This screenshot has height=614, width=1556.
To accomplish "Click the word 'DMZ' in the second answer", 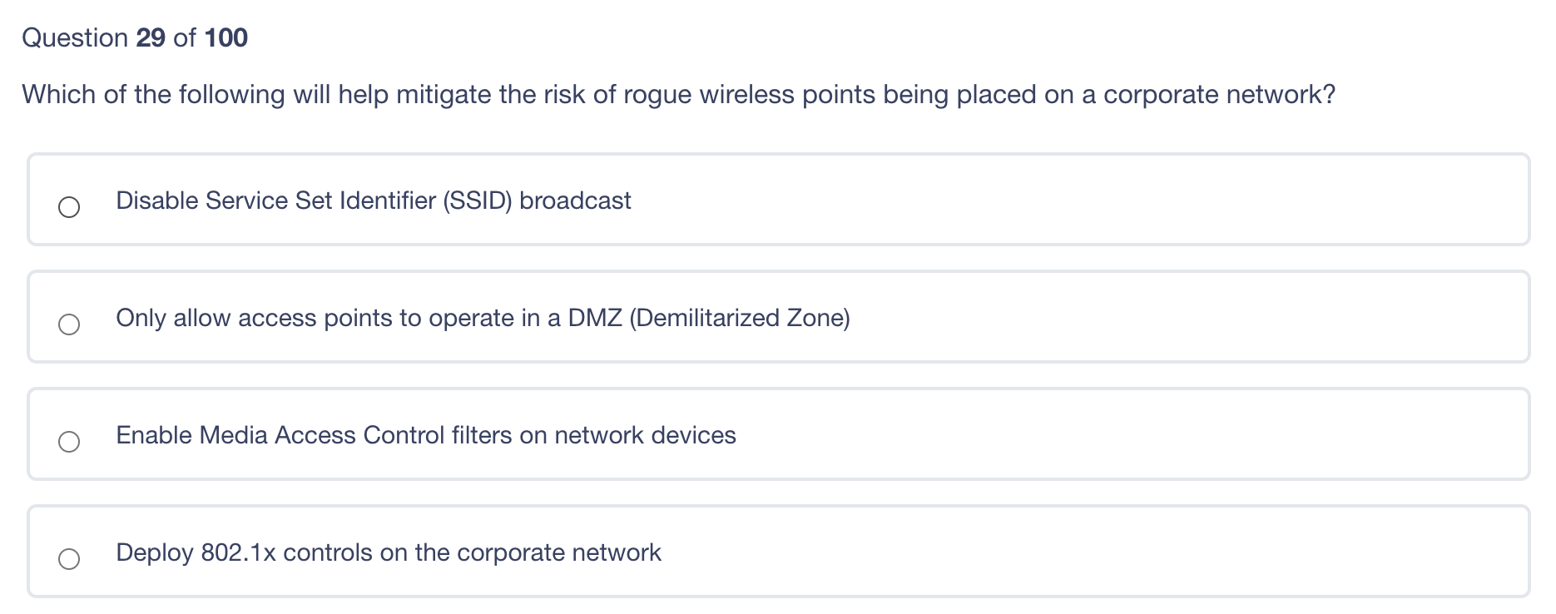I will point(594,318).
